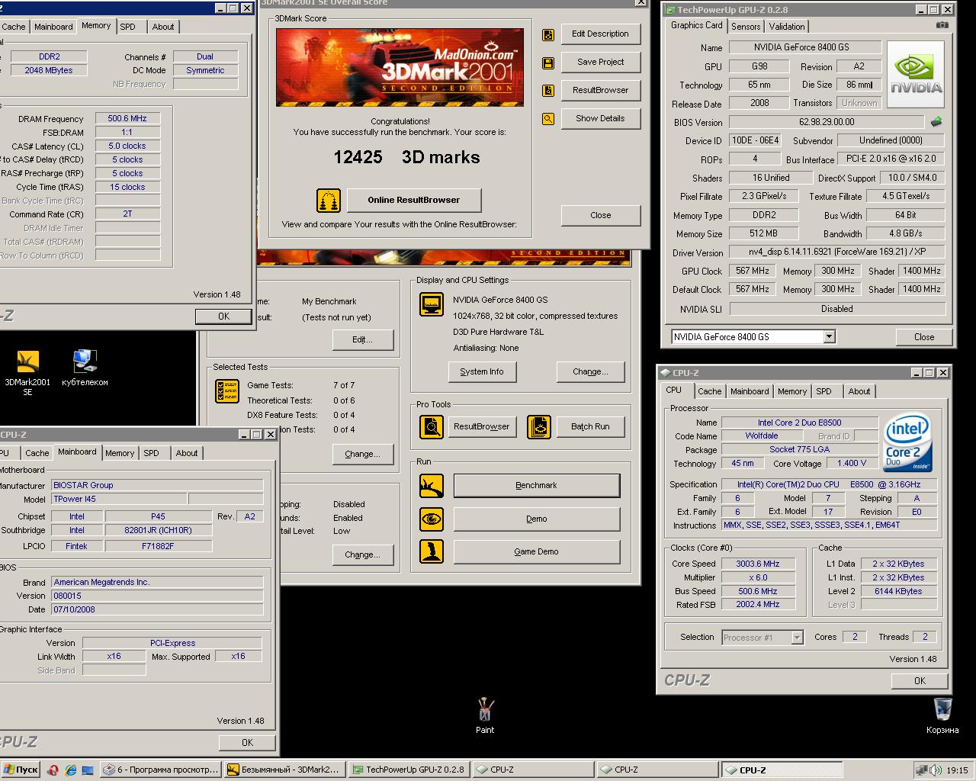
Task: Click Opera icon in quick launch
Action: click(x=53, y=770)
